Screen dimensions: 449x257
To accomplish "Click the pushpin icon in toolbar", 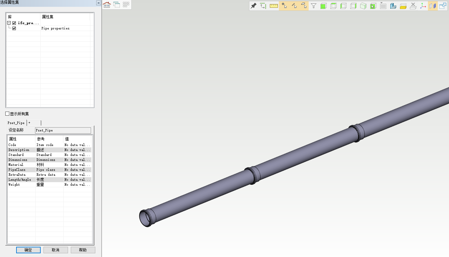I will (254, 6).
